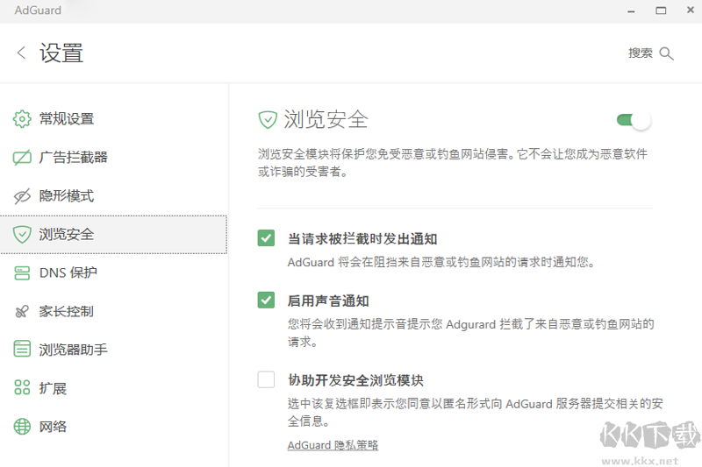Click the 广告拦截器 crossed-box icon
This screenshot has height=467, width=702.
pos(22,158)
